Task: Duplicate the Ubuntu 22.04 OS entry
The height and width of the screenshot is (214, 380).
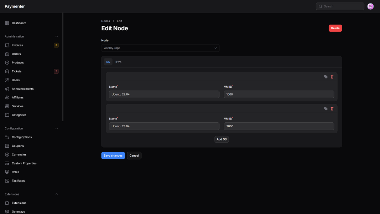Action: (x=326, y=77)
